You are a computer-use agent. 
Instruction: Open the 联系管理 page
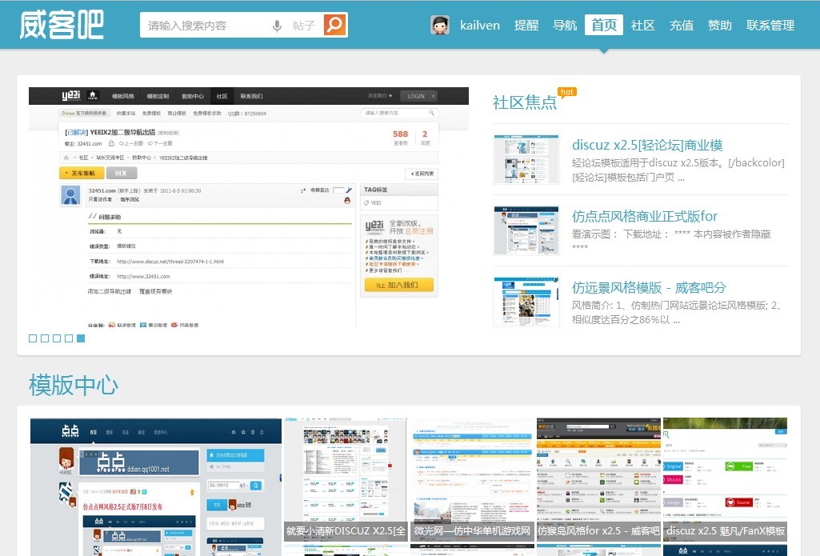[x=770, y=25]
